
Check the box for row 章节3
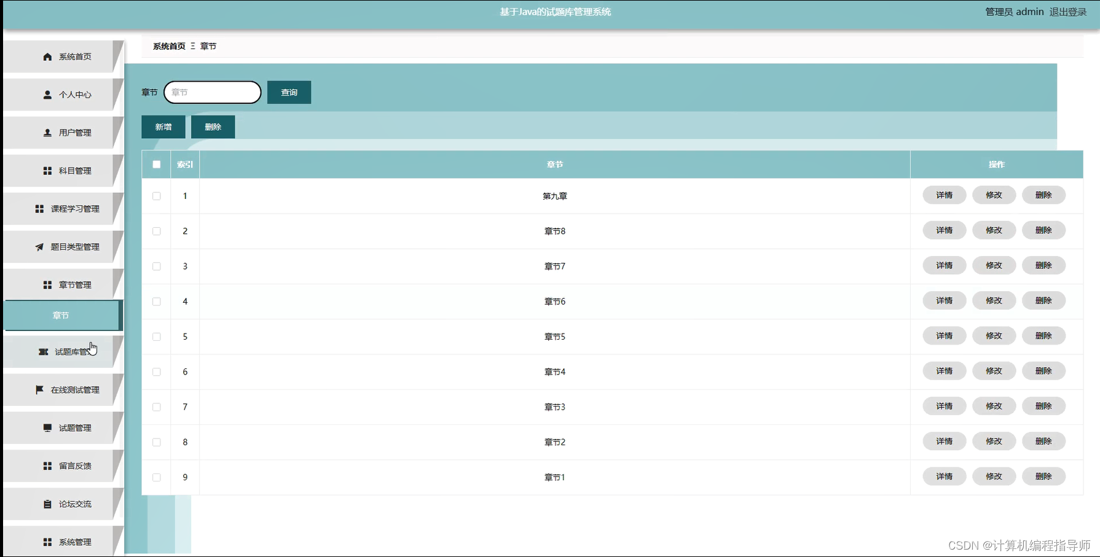pos(157,407)
